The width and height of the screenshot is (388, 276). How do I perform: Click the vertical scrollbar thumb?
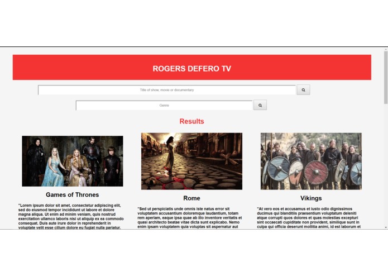[x=386, y=78]
